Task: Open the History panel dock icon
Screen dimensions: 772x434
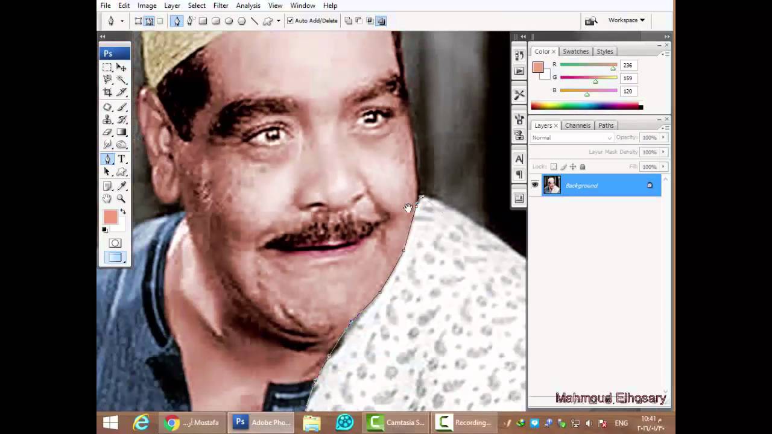Action: (x=519, y=55)
